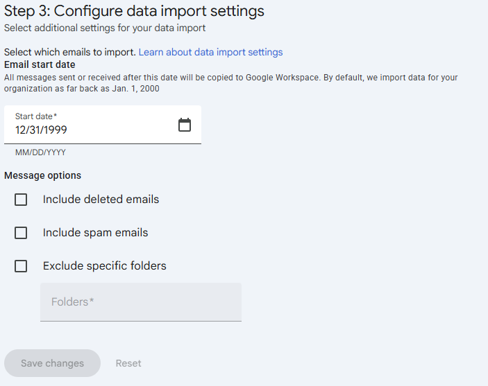Click the Step 3 Configure data import settings heading

134,11
